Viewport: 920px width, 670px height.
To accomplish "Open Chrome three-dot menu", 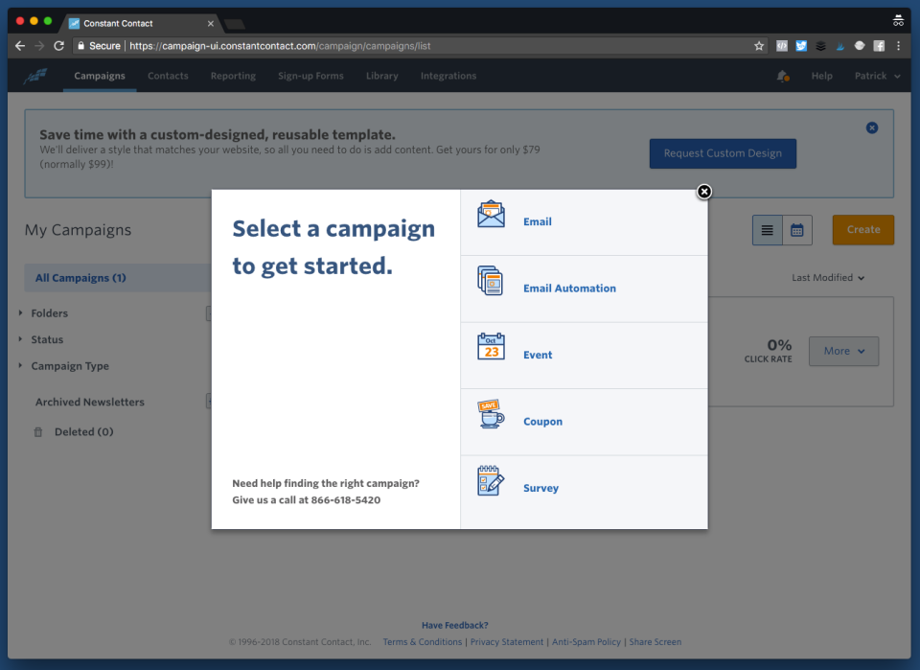I will click(898, 46).
